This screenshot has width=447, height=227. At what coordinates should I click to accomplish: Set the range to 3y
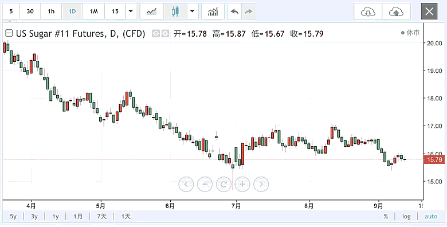coord(34,217)
